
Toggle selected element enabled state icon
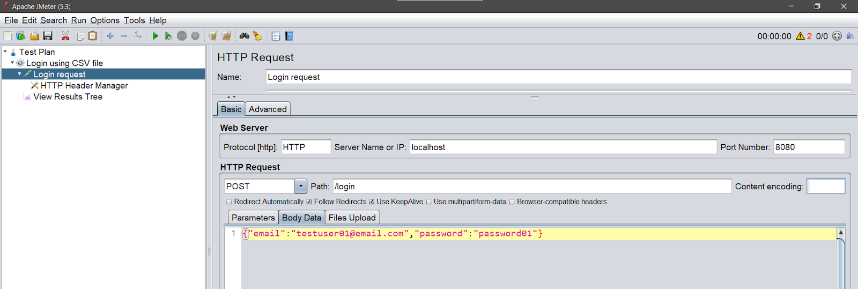point(138,36)
